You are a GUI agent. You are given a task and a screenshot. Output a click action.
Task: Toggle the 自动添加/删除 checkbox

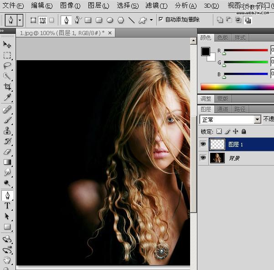point(161,19)
